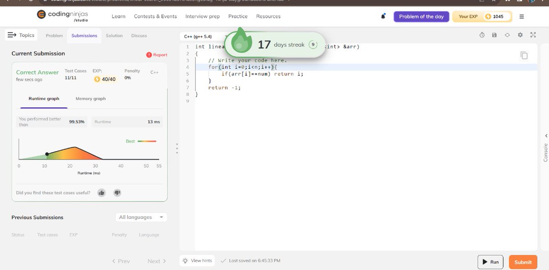Enter fullscreen mode for the editor
This screenshot has height=270, width=549.
[x=533, y=35]
